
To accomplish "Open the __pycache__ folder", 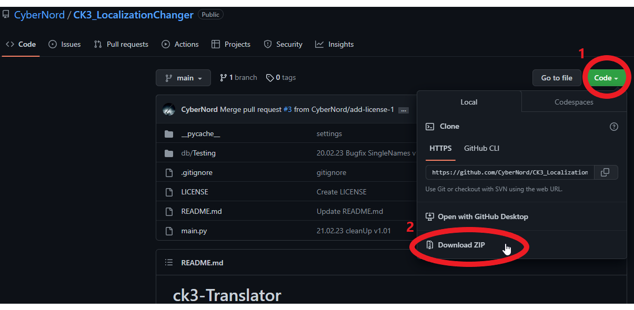I will click(x=200, y=134).
